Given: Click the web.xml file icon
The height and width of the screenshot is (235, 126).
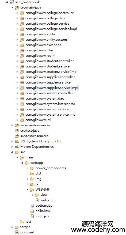Looking at the screenshot, I should click(37, 200).
